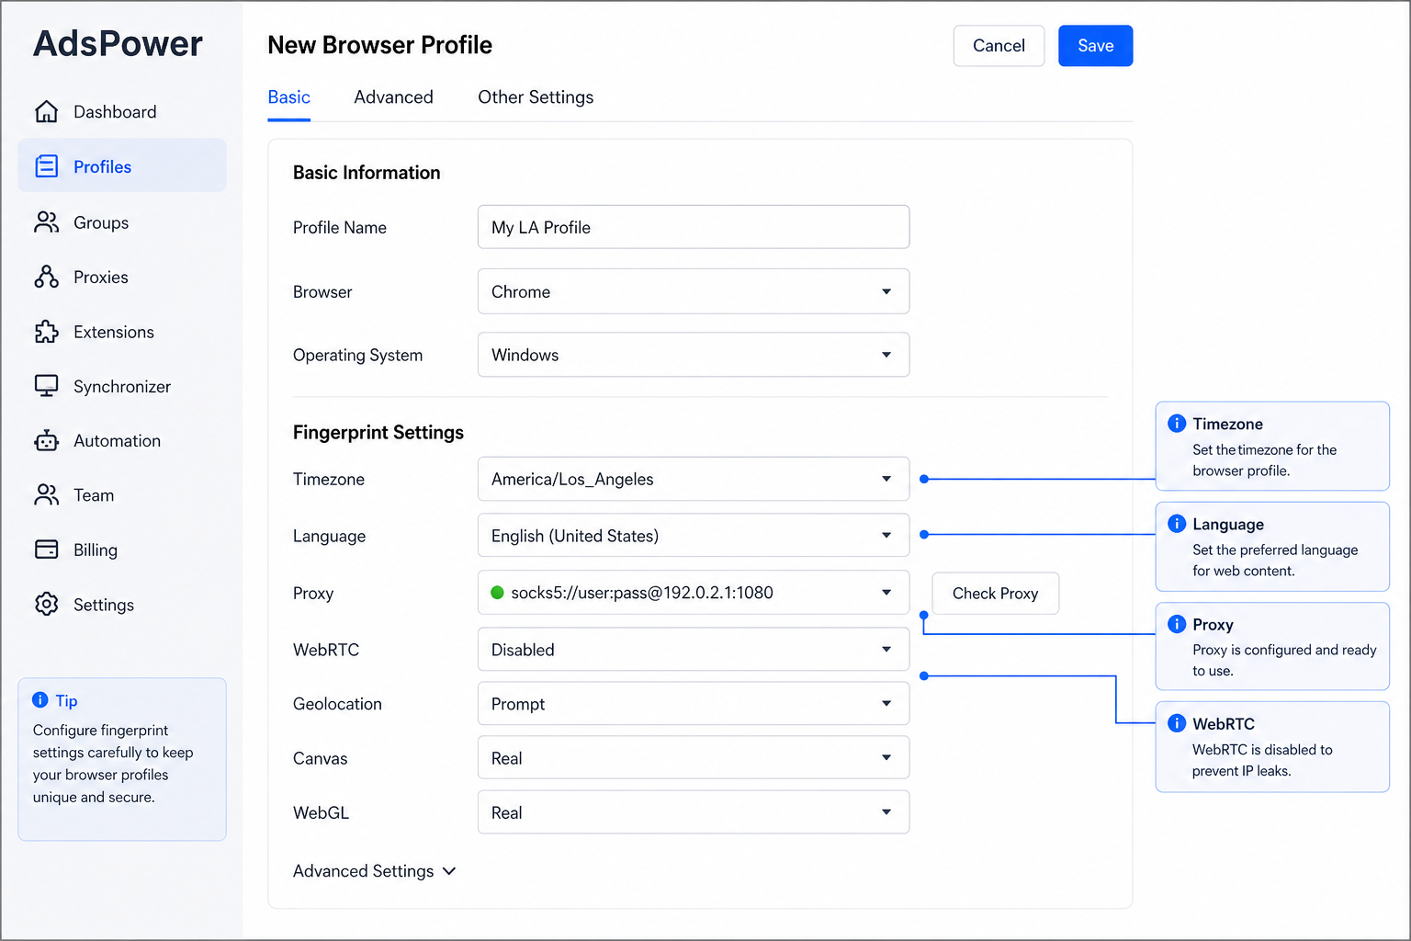Image resolution: width=1411 pixels, height=941 pixels.
Task: Click the 'Fingerprint Settings' section heading
Action: click(x=378, y=432)
